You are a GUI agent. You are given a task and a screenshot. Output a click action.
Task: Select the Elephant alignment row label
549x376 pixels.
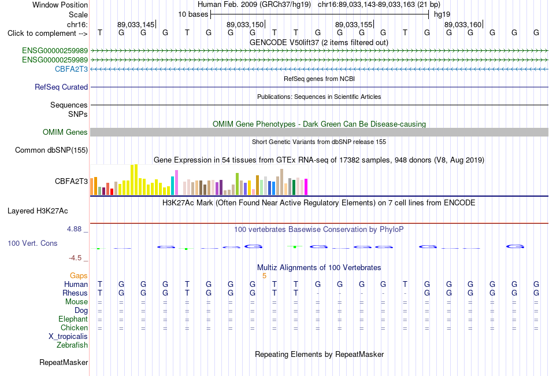tap(73, 319)
